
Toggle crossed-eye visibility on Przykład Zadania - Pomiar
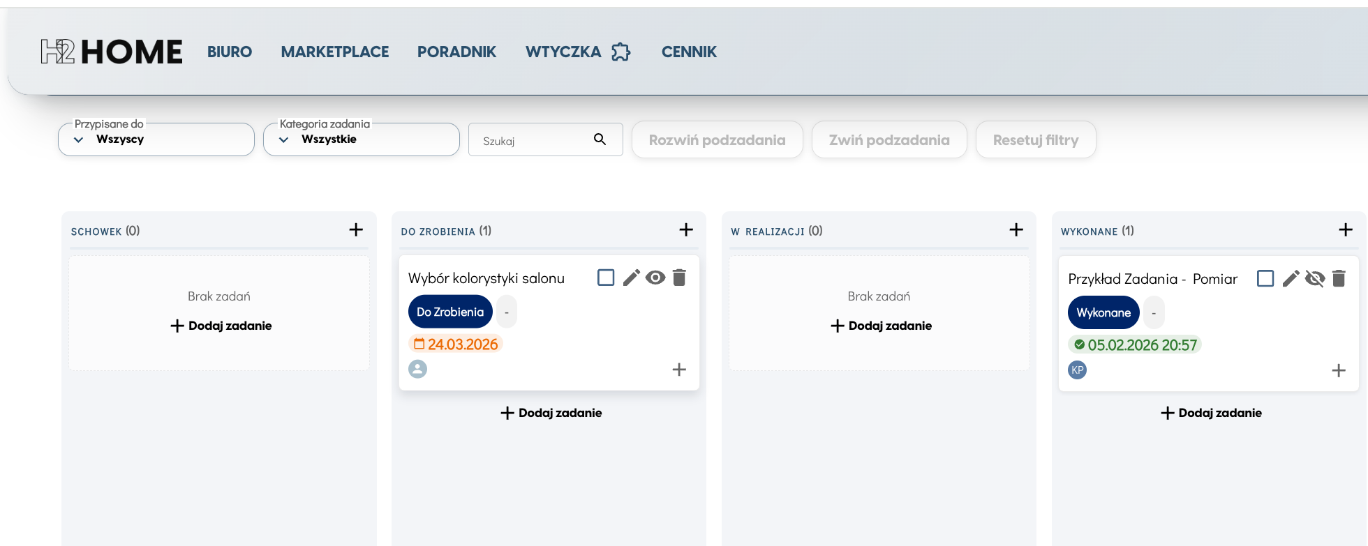(x=1315, y=278)
